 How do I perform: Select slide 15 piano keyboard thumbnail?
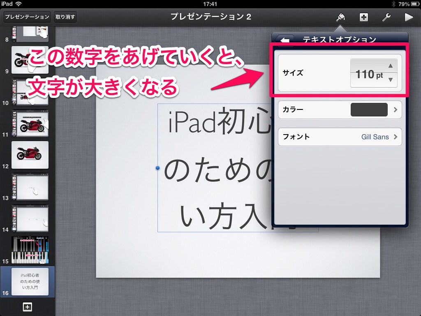30,251
